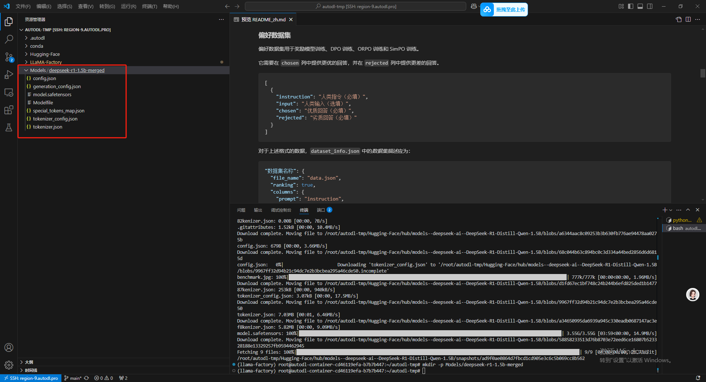Open Source Control view with badge 2

[x=9, y=57]
